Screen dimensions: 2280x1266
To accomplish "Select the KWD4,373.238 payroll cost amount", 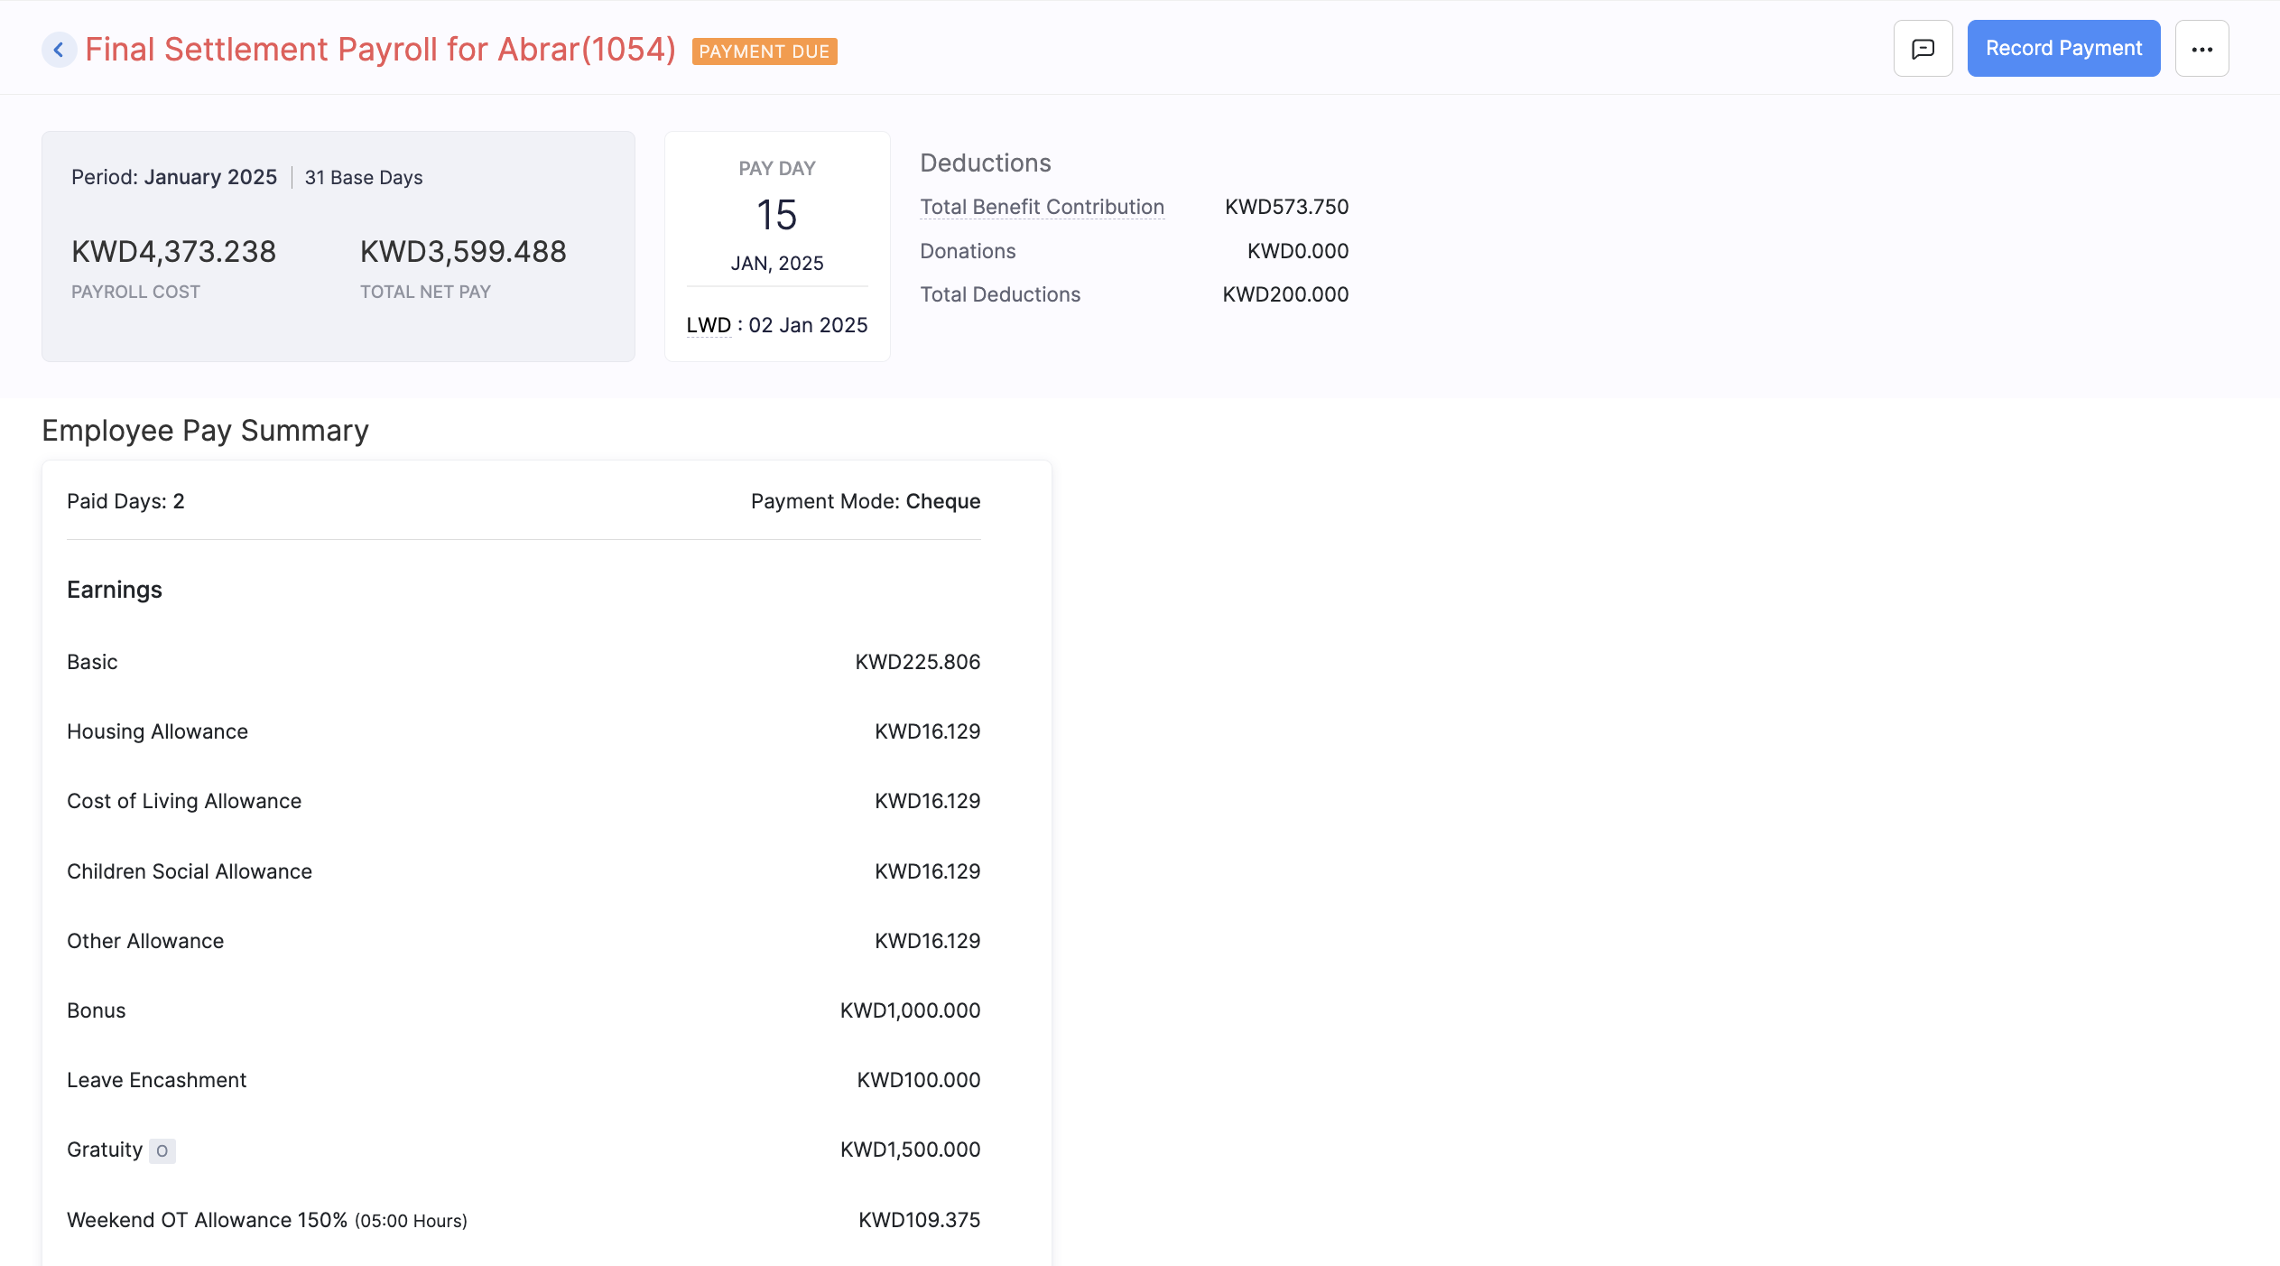I will click(173, 252).
